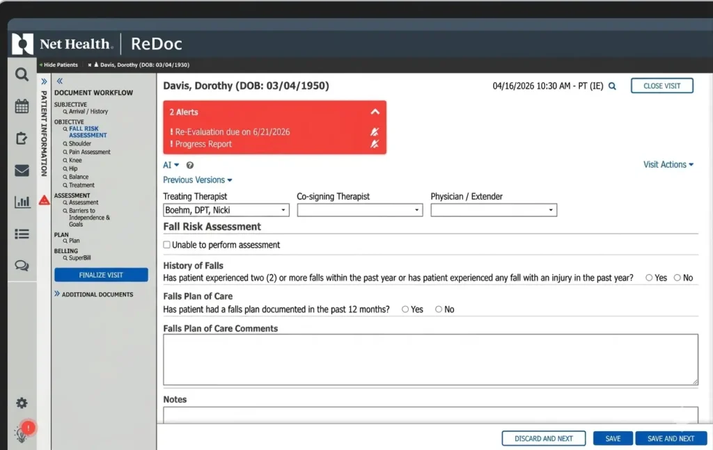Click in Falls Plan of Care Comments box
Screen dimensions: 713x450
[x=430, y=360]
